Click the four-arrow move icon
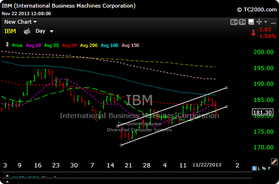Image resolution: width=279 pixels, height=184 pixels. (x=259, y=22)
